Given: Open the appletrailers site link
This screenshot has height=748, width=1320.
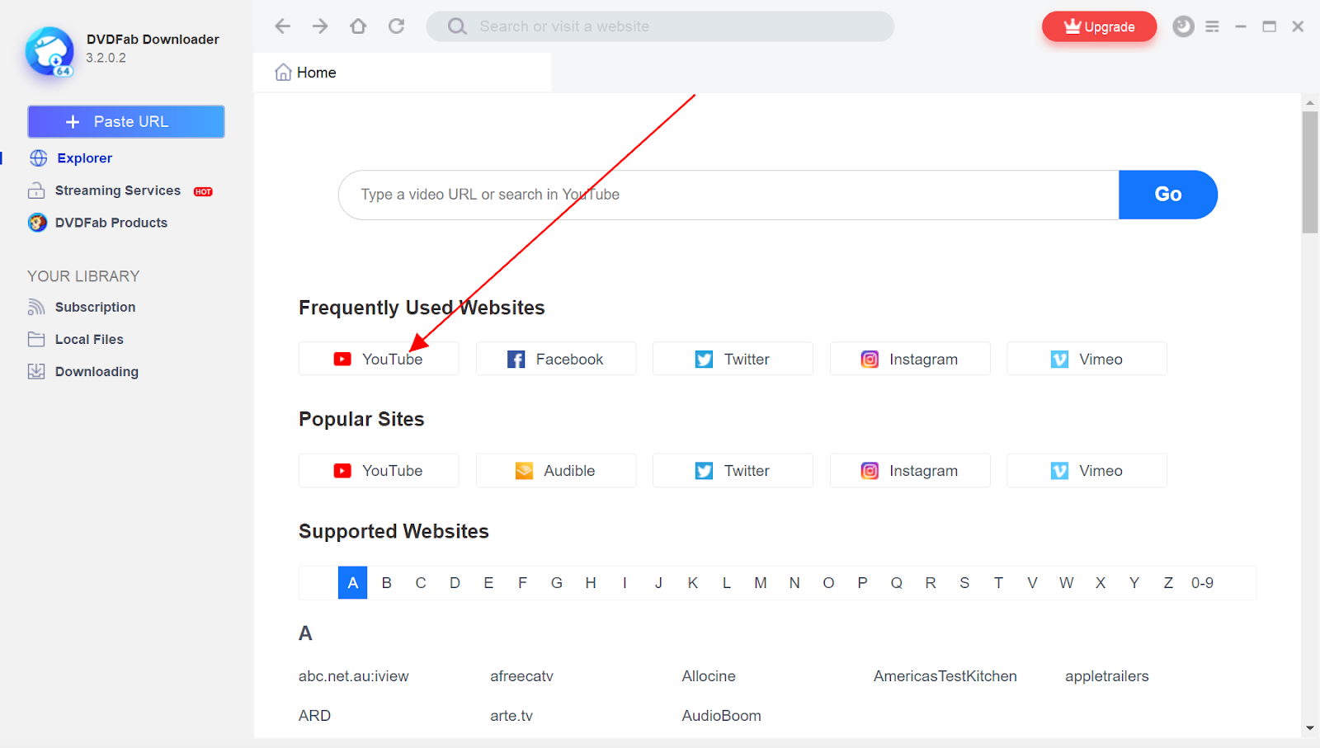Looking at the screenshot, I should [1107, 676].
